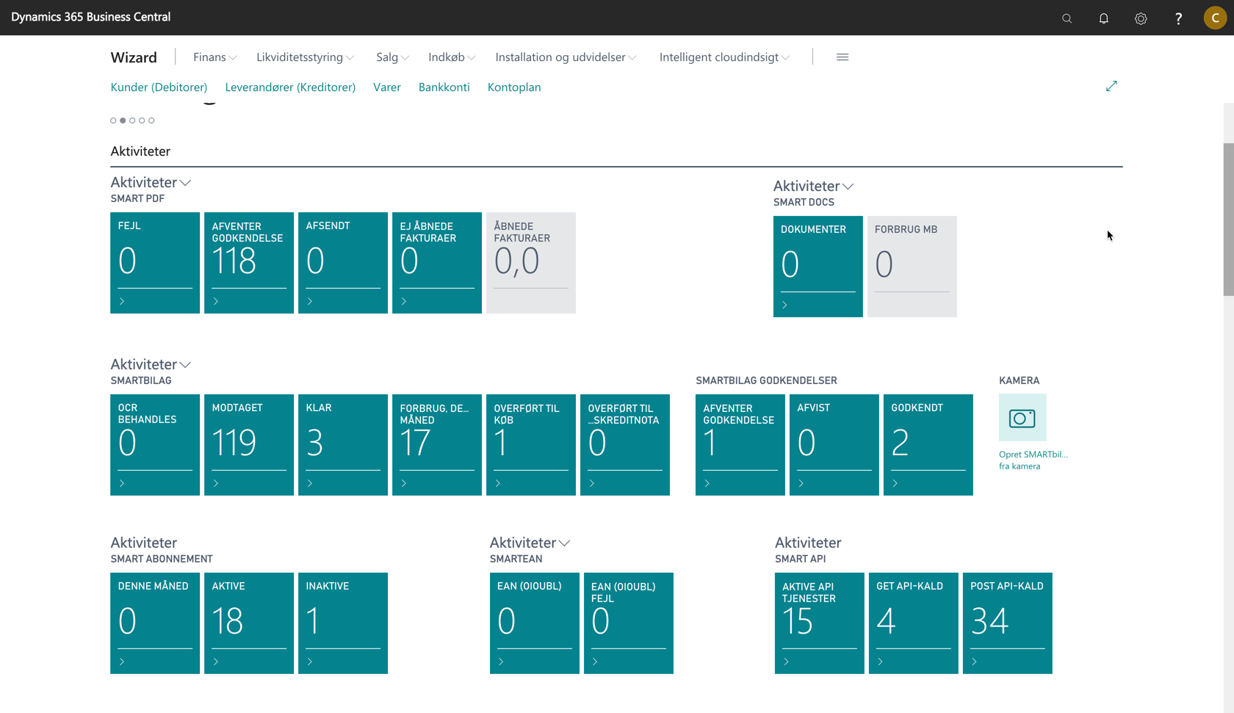Screen dimensions: 1234x713
Task: Expand Installation og udvidelser menu
Action: [x=566, y=57]
